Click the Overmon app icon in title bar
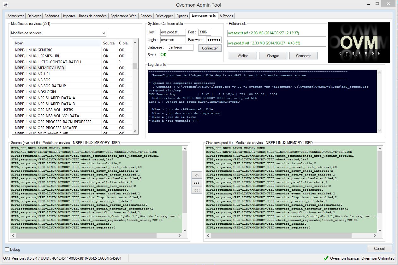398x265 pixels. [6, 5]
